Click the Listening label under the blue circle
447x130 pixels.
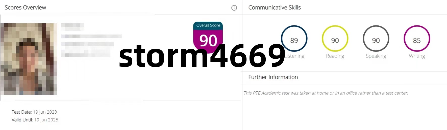tap(295, 56)
